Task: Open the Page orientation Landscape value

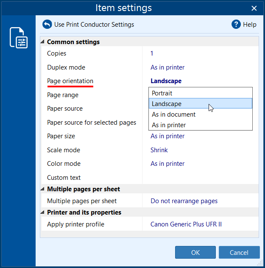Action: click(166, 81)
